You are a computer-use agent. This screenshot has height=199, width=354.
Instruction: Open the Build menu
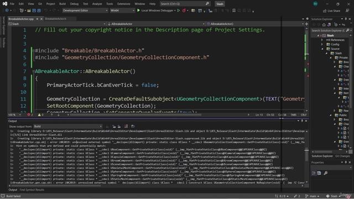[63, 4]
